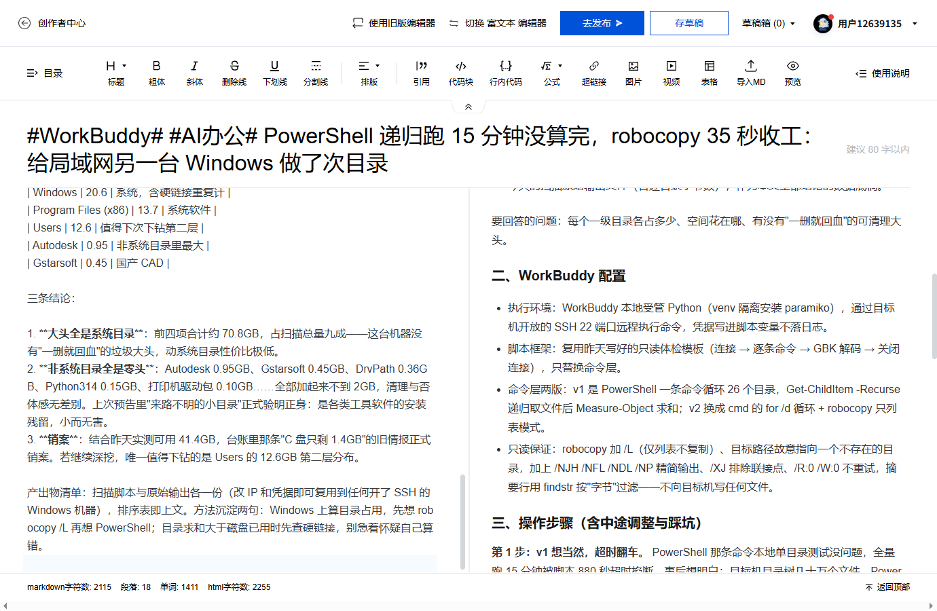Click the | Gstarsoft | 0.45 | table row
The image size is (937, 611).
click(x=98, y=263)
